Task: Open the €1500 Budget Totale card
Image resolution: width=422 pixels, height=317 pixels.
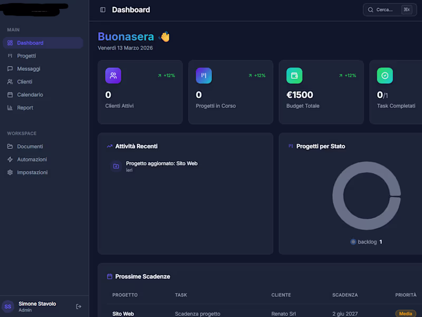Action: 321,92
